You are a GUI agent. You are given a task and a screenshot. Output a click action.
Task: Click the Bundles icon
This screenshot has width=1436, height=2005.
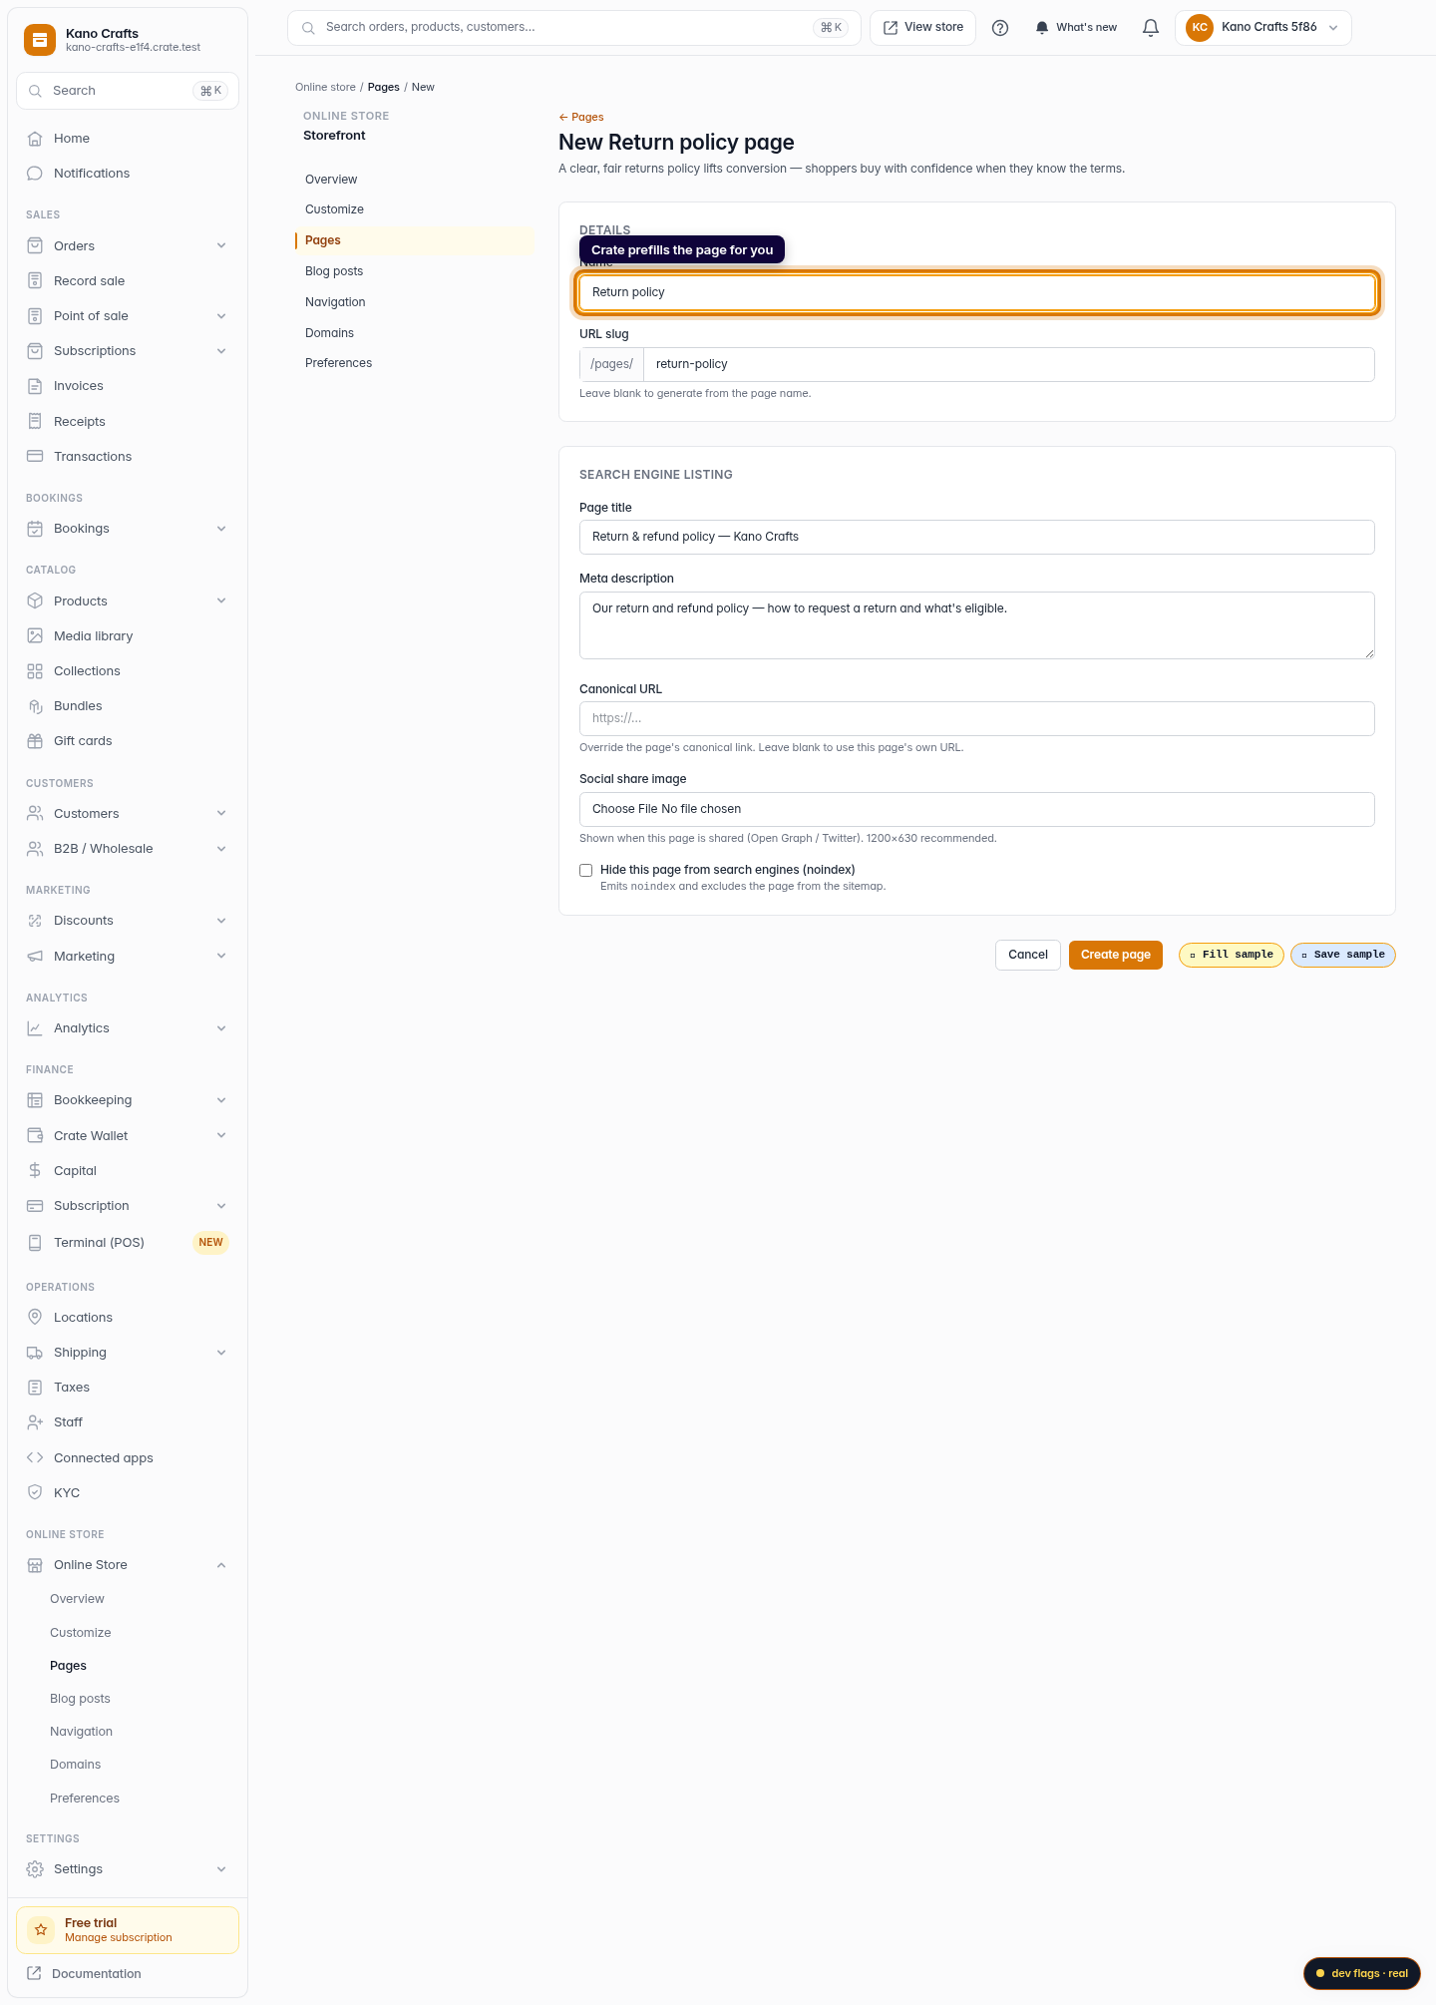[35, 706]
